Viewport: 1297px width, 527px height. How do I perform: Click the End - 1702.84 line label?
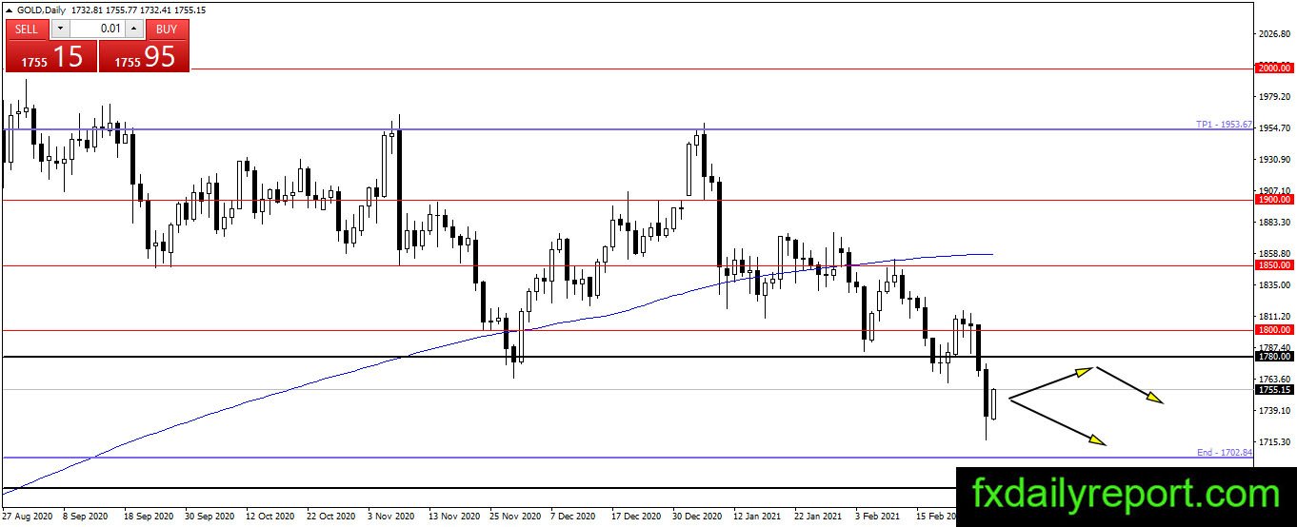[x=1224, y=453]
